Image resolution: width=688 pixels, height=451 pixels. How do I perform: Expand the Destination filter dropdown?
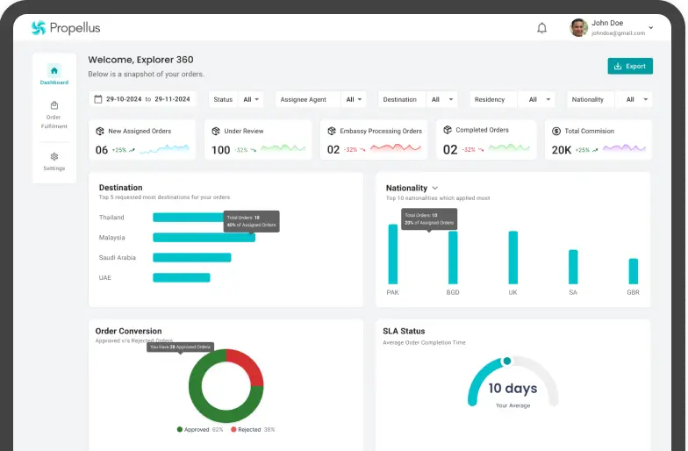[418, 99]
